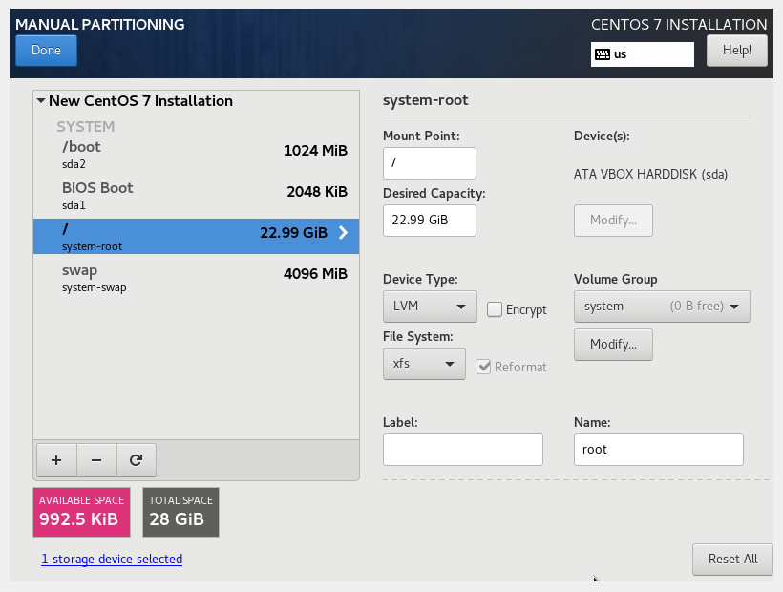
Task: Select the /boot sda2 partition row
Action: [197, 155]
